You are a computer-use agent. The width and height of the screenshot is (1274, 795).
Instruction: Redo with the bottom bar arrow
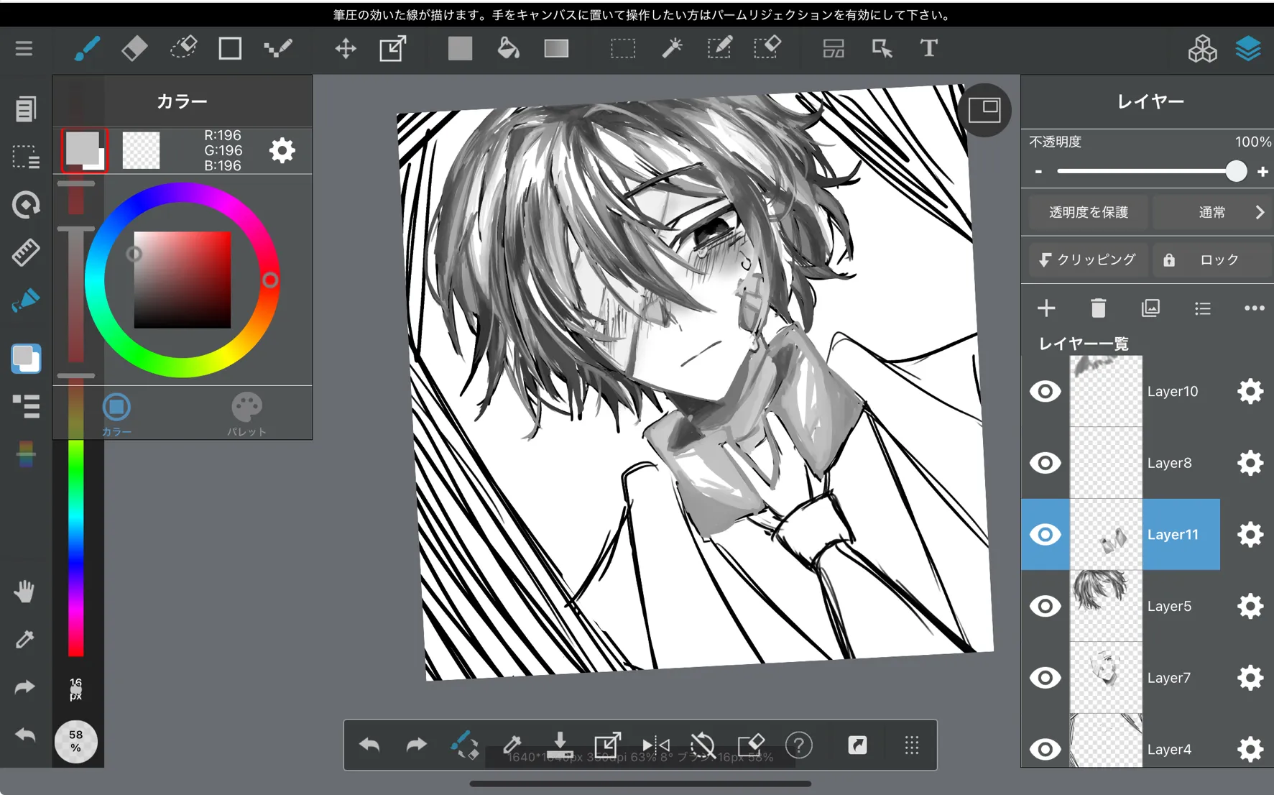pyautogui.click(x=417, y=745)
